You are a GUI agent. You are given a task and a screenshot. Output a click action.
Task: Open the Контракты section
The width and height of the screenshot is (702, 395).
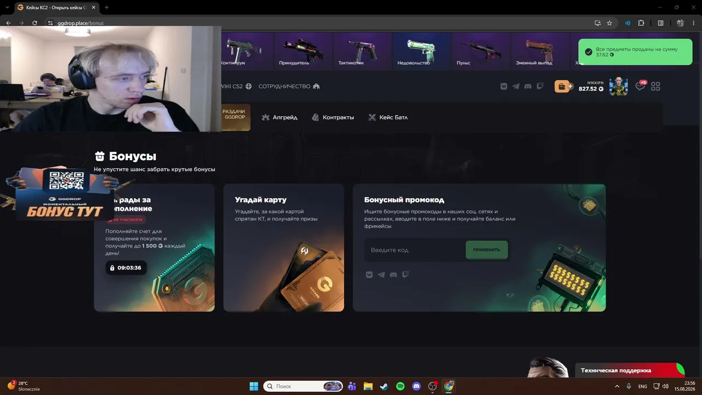click(x=333, y=117)
